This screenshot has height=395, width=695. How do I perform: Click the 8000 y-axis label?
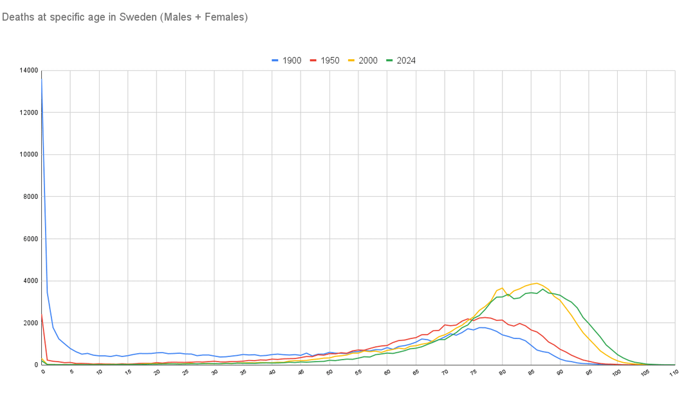(31, 197)
